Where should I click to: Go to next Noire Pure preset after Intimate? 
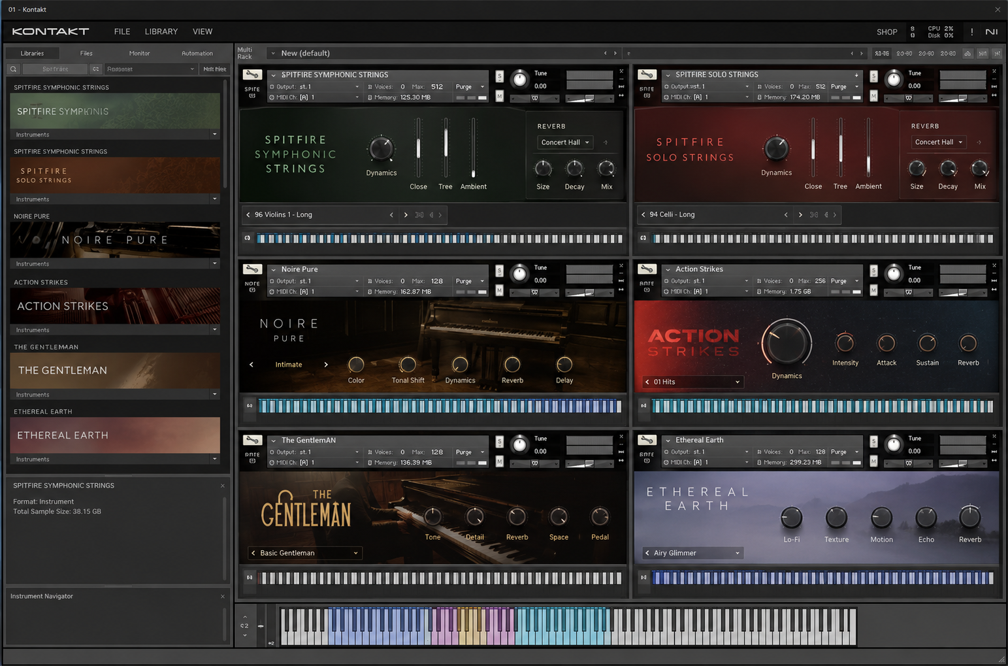pyautogui.click(x=326, y=365)
